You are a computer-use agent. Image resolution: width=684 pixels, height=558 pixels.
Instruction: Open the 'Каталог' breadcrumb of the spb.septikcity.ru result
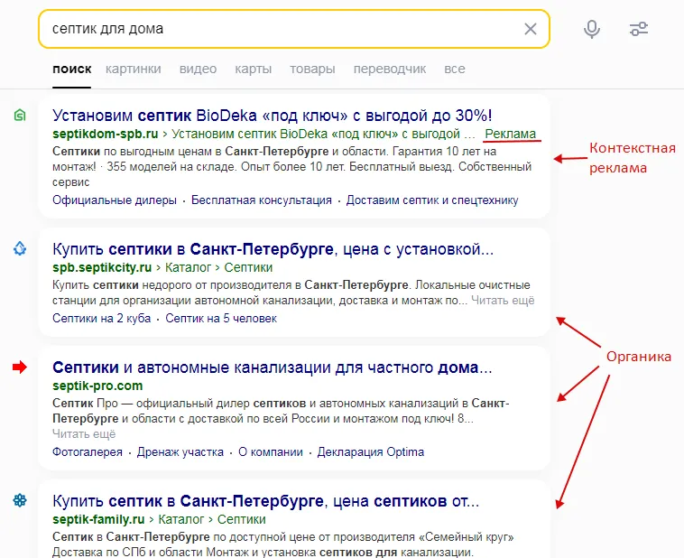pos(188,267)
